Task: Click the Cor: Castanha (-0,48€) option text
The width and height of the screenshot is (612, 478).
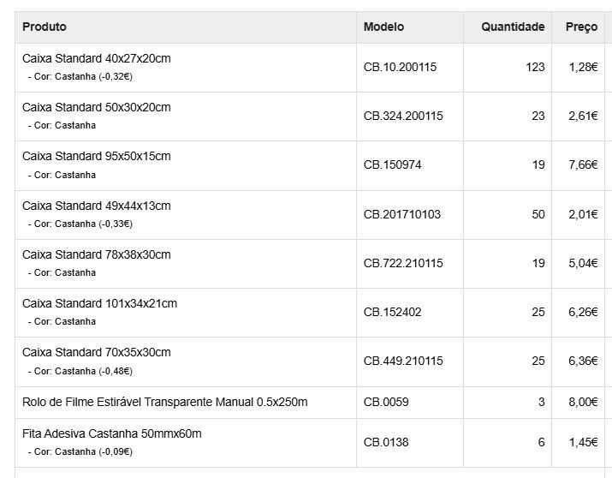Action: [83, 371]
